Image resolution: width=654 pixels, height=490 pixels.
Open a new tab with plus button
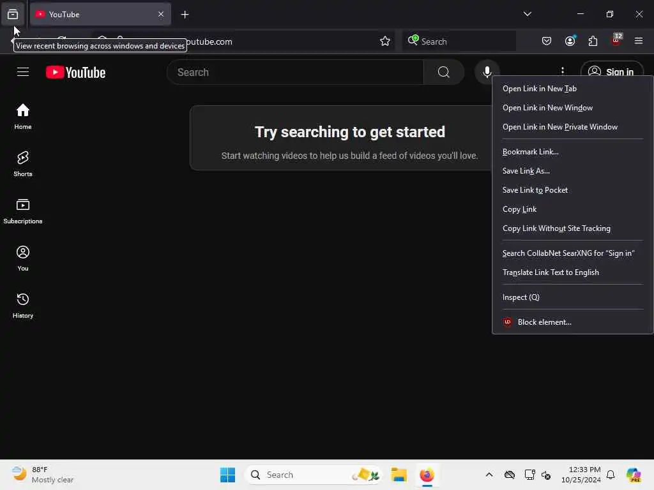(x=185, y=15)
